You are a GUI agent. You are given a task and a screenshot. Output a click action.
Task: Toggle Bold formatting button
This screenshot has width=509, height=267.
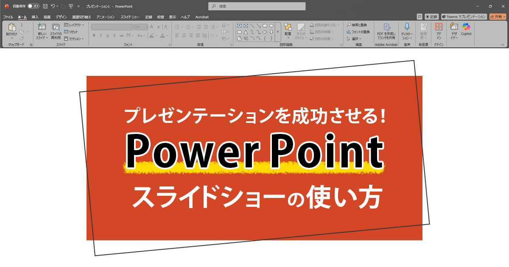(x=94, y=36)
